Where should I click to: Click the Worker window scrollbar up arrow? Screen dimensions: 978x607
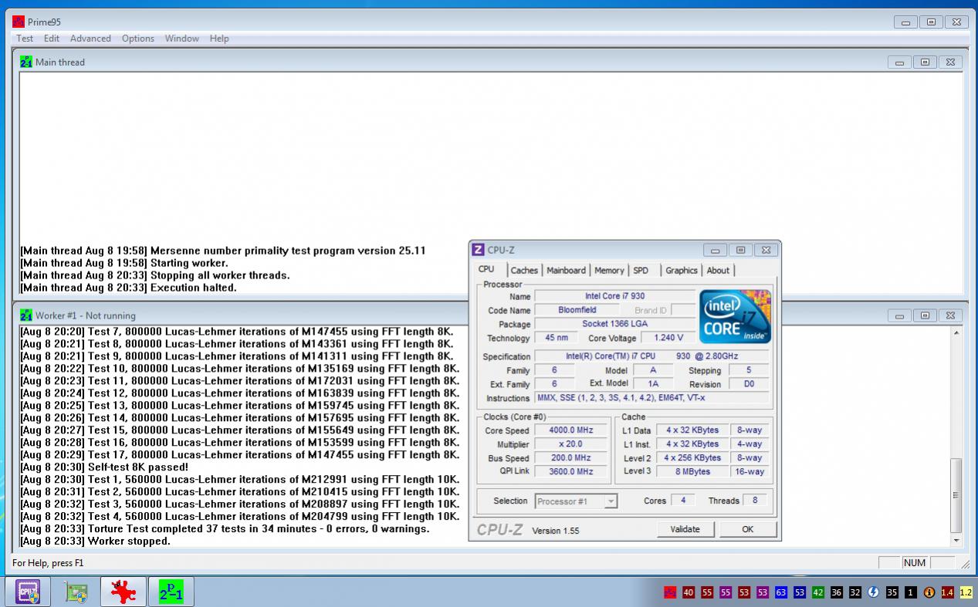click(956, 333)
